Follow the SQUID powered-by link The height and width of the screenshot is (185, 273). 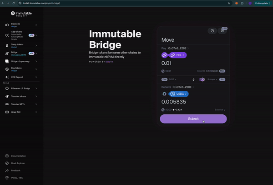[109, 62]
